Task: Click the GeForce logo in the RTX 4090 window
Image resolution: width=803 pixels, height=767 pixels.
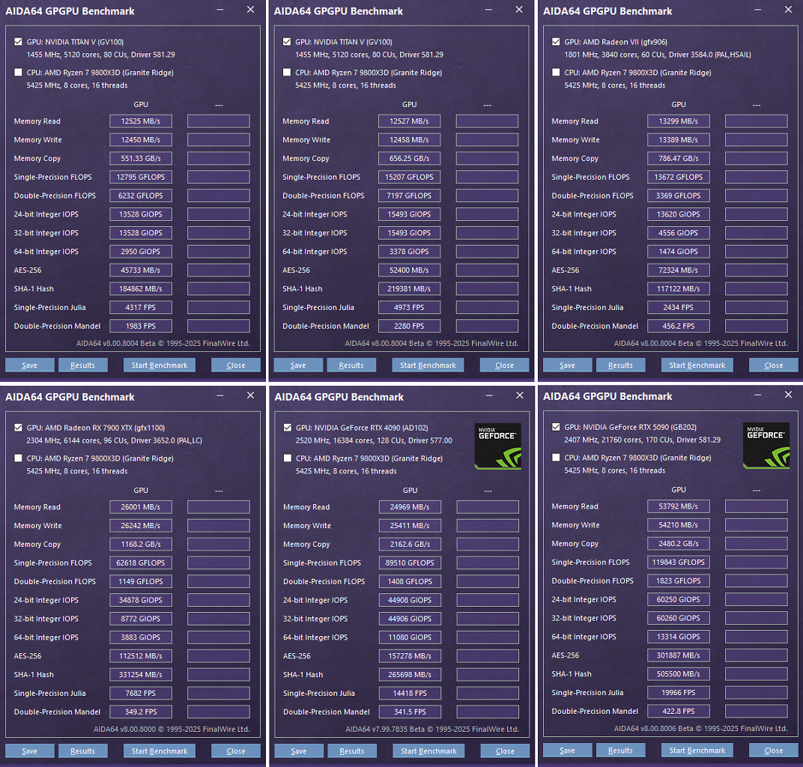Action: click(x=498, y=446)
